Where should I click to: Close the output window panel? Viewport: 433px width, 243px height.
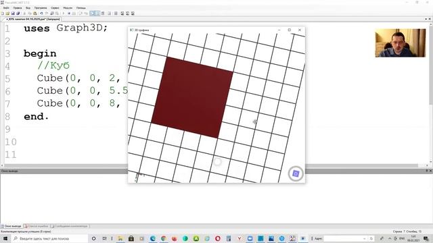point(430,171)
